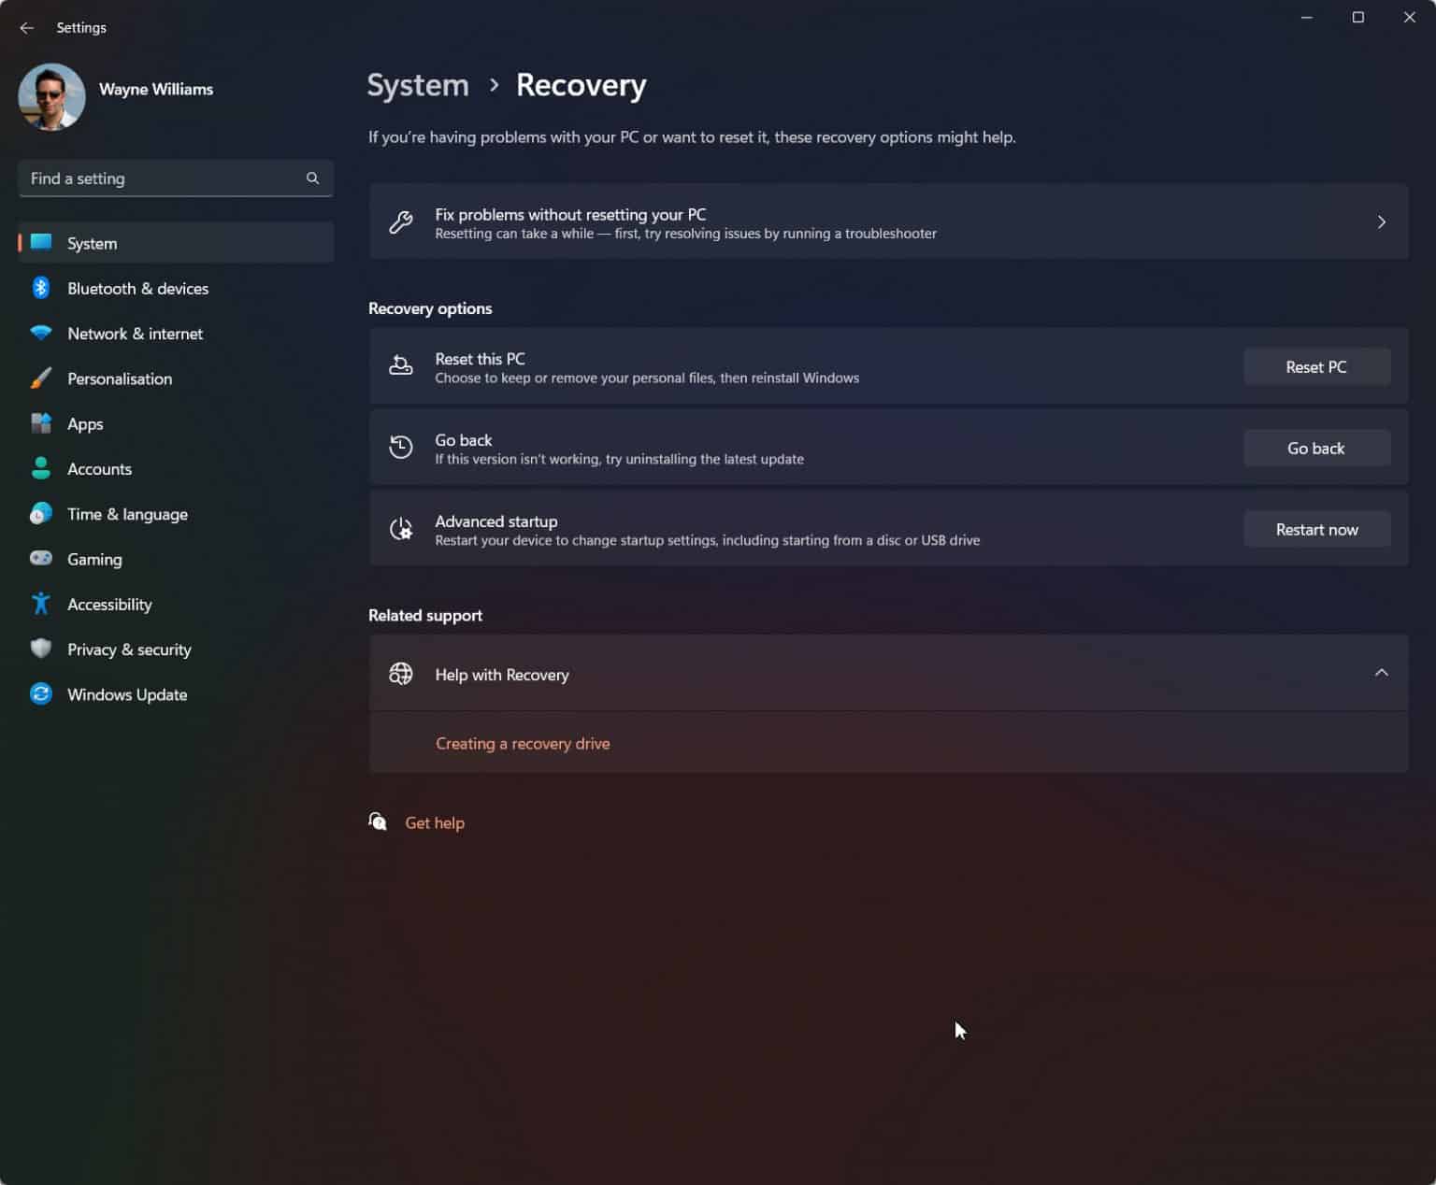1436x1185 pixels.
Task: Collapse the Help with Recovery section
Action: click(1381, 673)
